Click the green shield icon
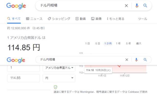The width and height of the screenshot is (157, 102). [55, 87]
